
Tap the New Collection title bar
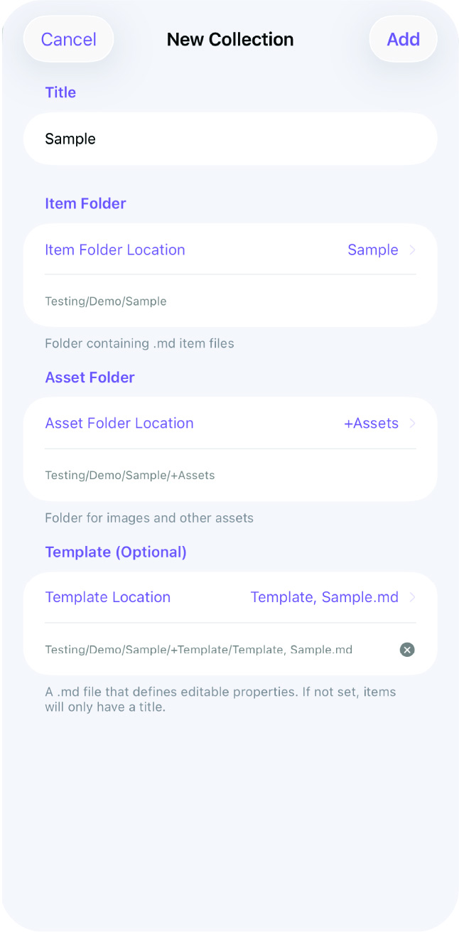click(x=229, y=39)
